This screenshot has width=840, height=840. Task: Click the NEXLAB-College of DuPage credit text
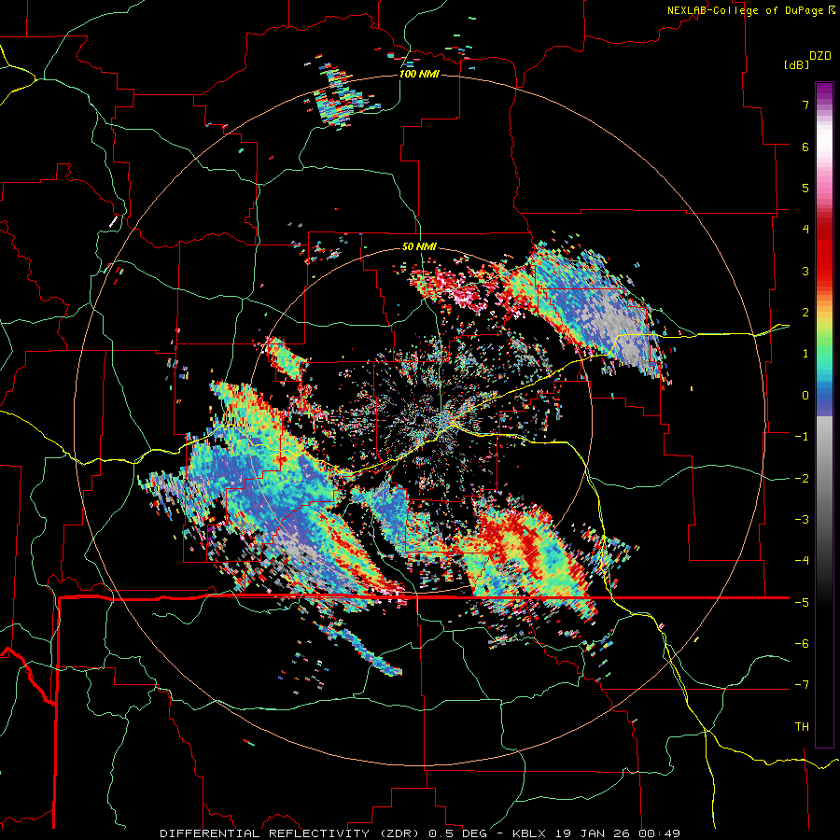745,10
